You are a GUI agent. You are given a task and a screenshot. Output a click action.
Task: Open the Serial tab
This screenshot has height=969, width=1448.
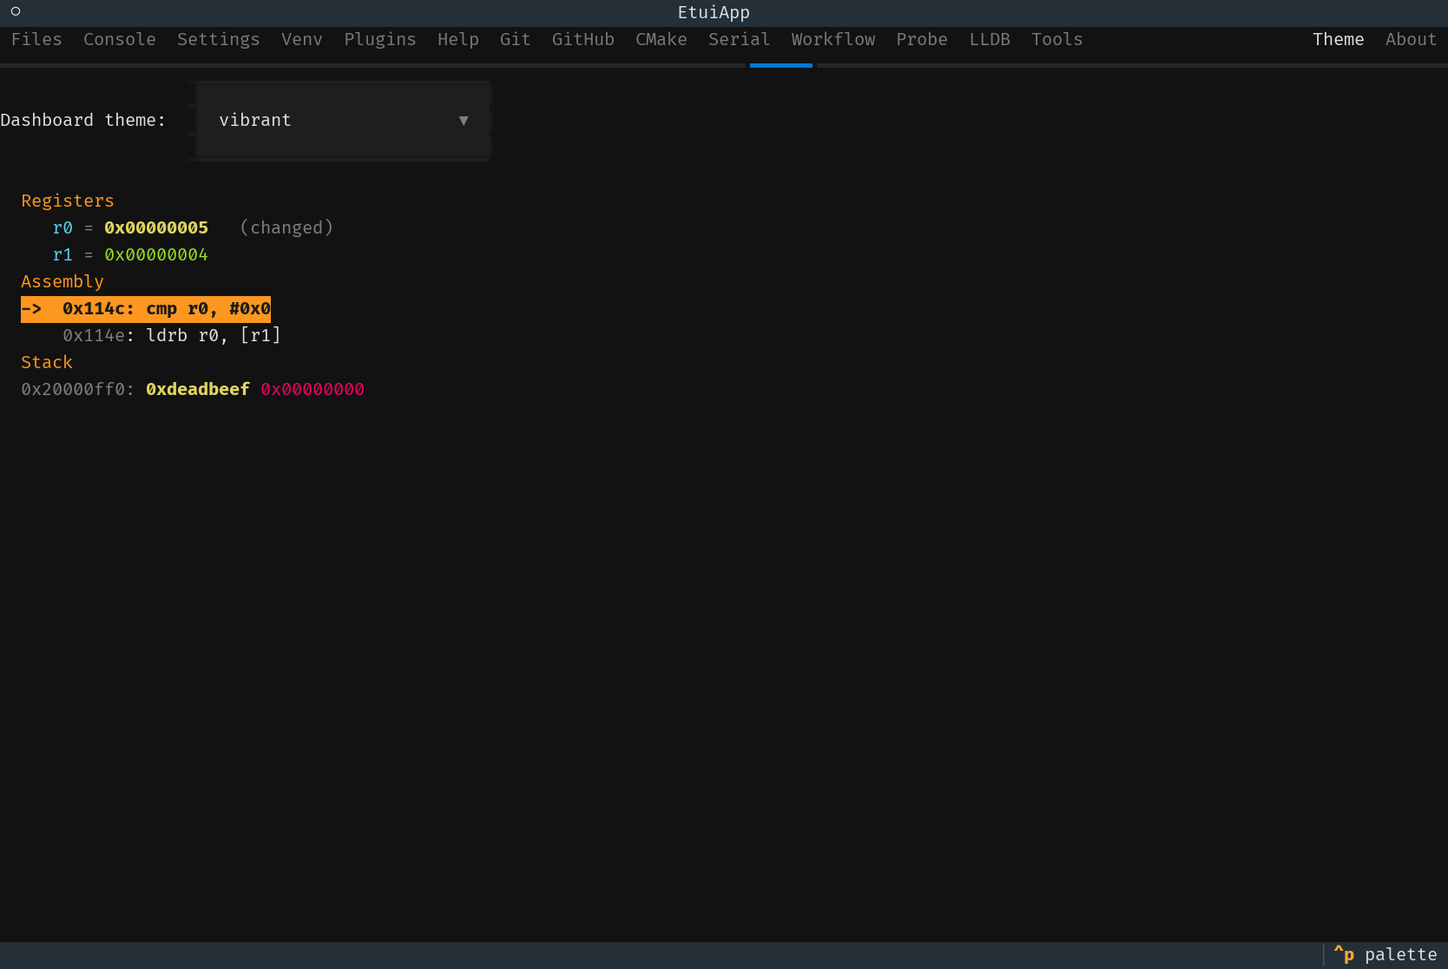[x=740, y=39]
